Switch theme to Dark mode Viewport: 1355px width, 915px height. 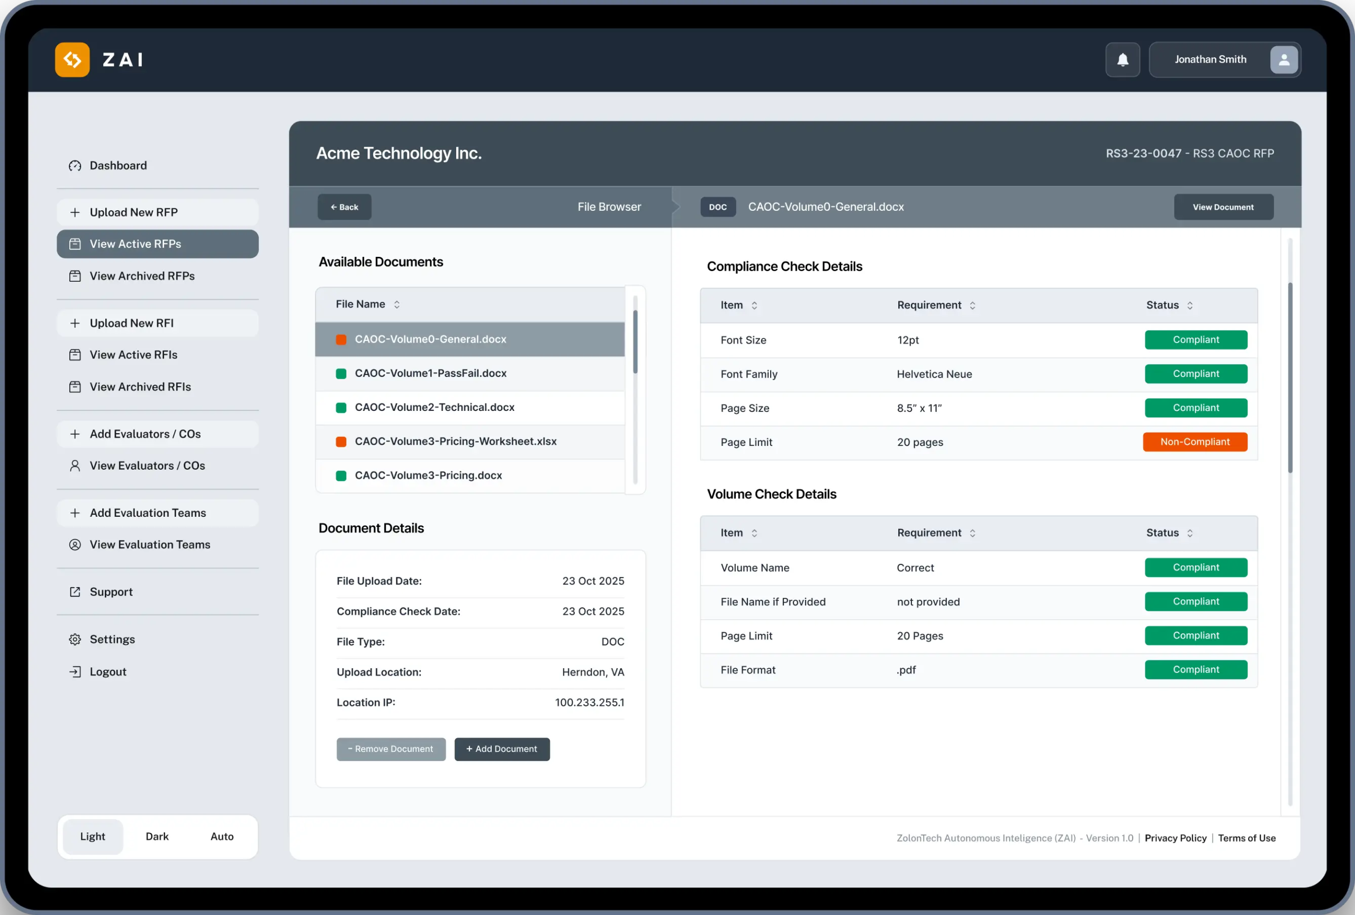point(157,836)
